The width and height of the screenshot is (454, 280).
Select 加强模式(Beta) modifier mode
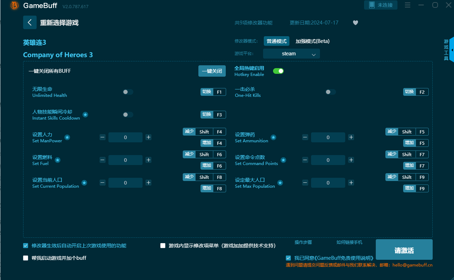[313, 41]
